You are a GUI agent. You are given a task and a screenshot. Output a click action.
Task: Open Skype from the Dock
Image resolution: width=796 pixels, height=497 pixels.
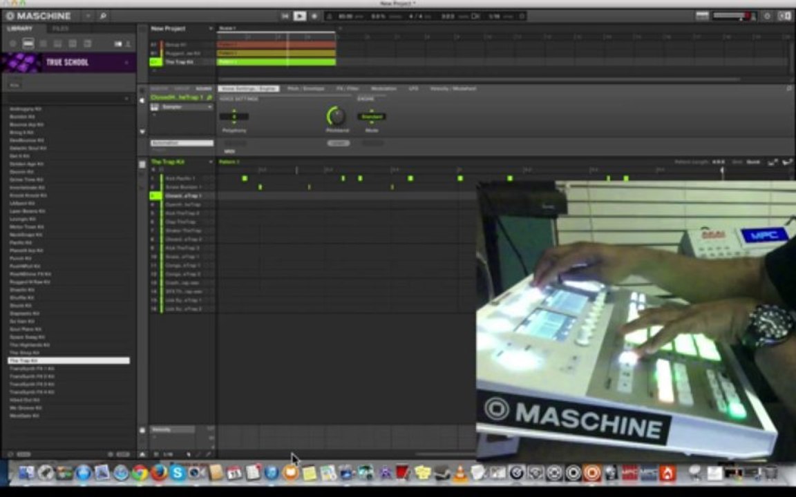click(177, 473)
